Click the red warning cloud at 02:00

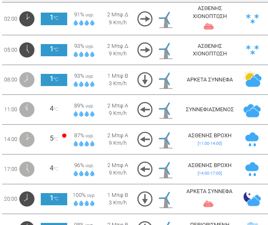209,26
